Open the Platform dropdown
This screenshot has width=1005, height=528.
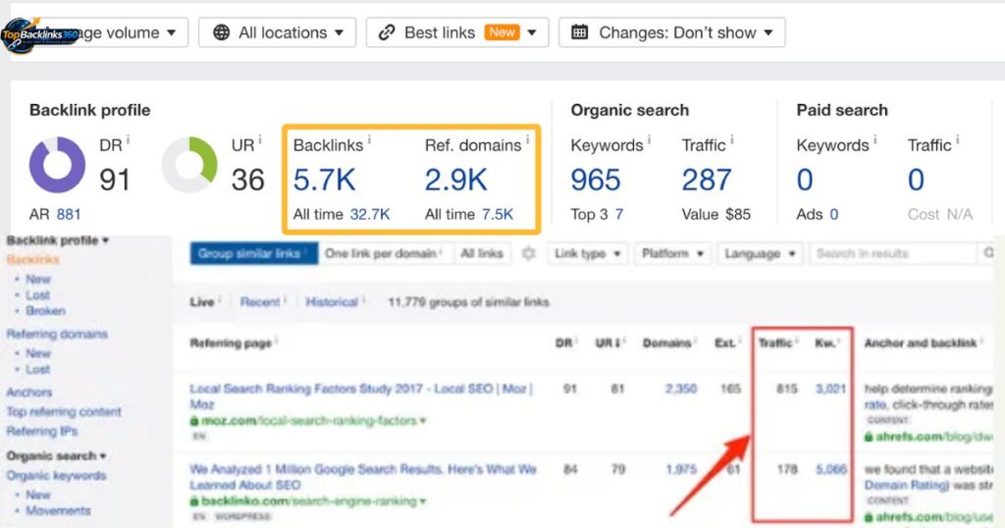click(x=672, y=254)
